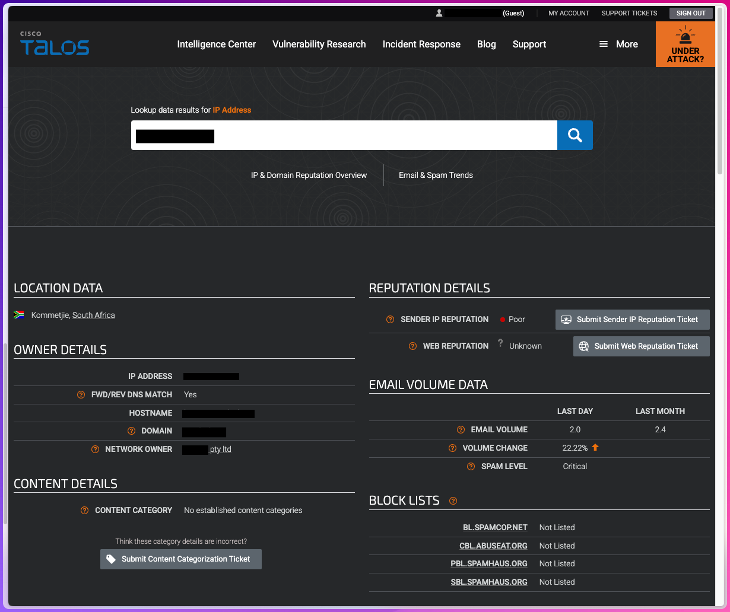
Task: Click the Under Attack siren icon
Action: coord(685,36)
